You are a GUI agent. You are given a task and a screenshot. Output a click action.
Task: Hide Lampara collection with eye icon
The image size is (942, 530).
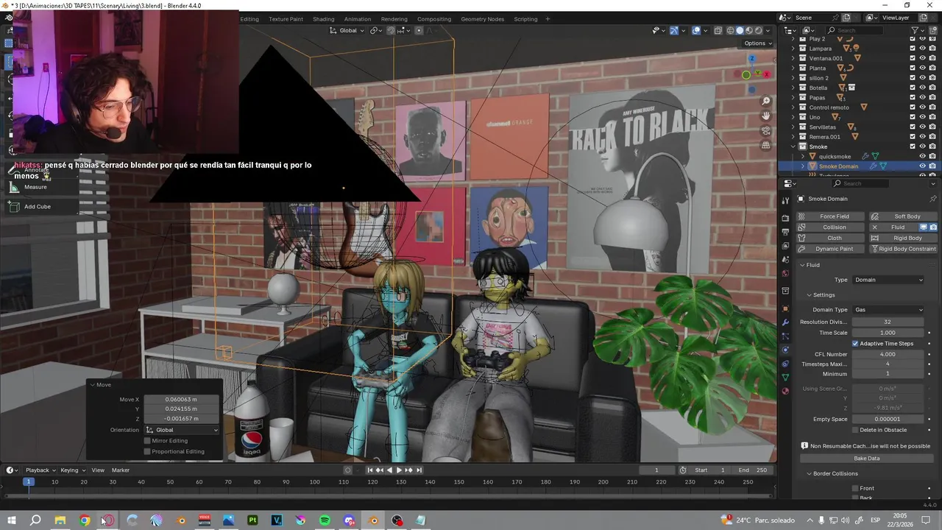922,49
